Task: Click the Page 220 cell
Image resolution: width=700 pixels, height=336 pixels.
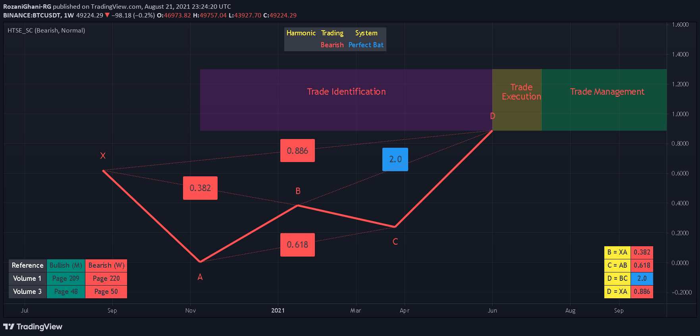Action: (x=106, y=278)
